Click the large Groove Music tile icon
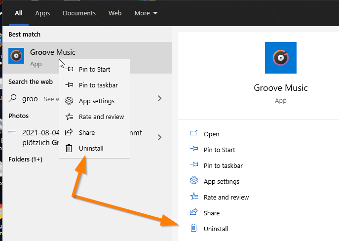This screenshot has height=241, width=339. click(x=280, y=58)
